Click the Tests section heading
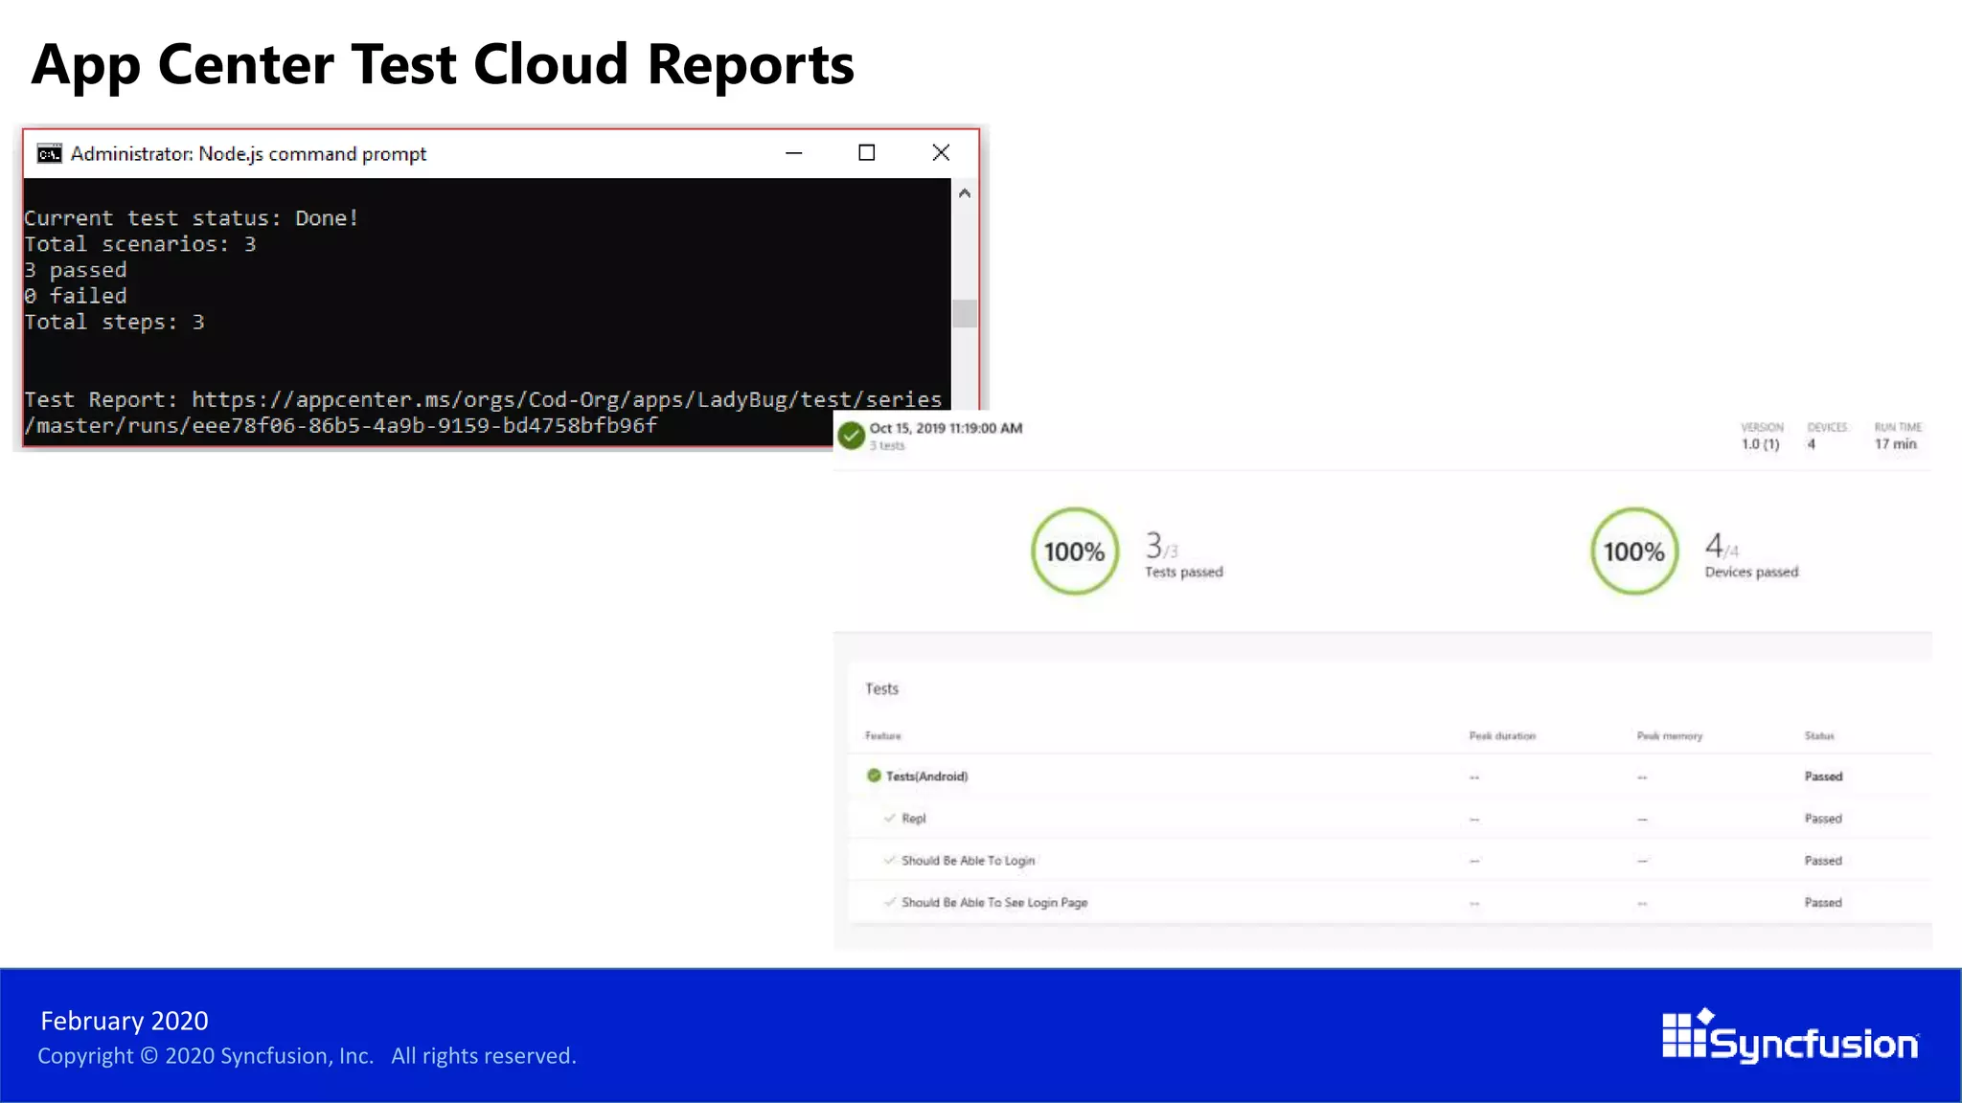Viewport: 1962px width, 1103px height. [x=882, y=689]
